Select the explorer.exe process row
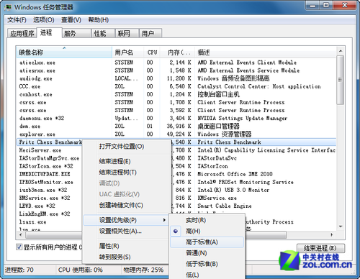Screen dimensions: 360x279 tap(176, 134)
